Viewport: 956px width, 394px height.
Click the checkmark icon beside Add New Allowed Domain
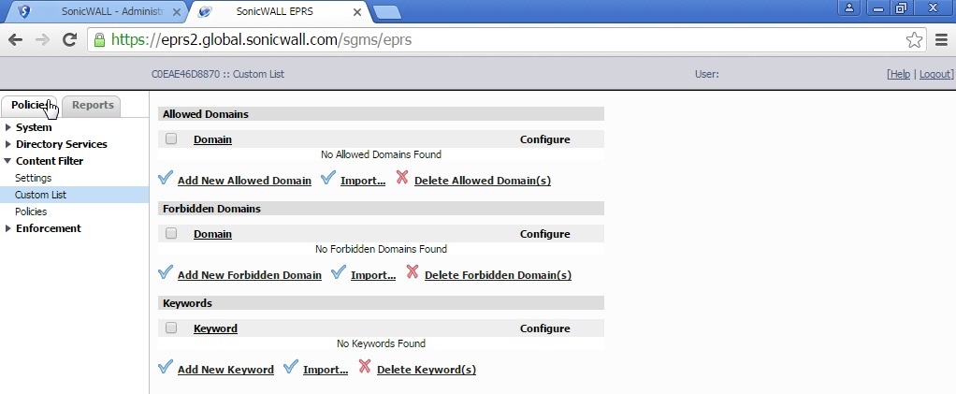[x=166, y=178]
